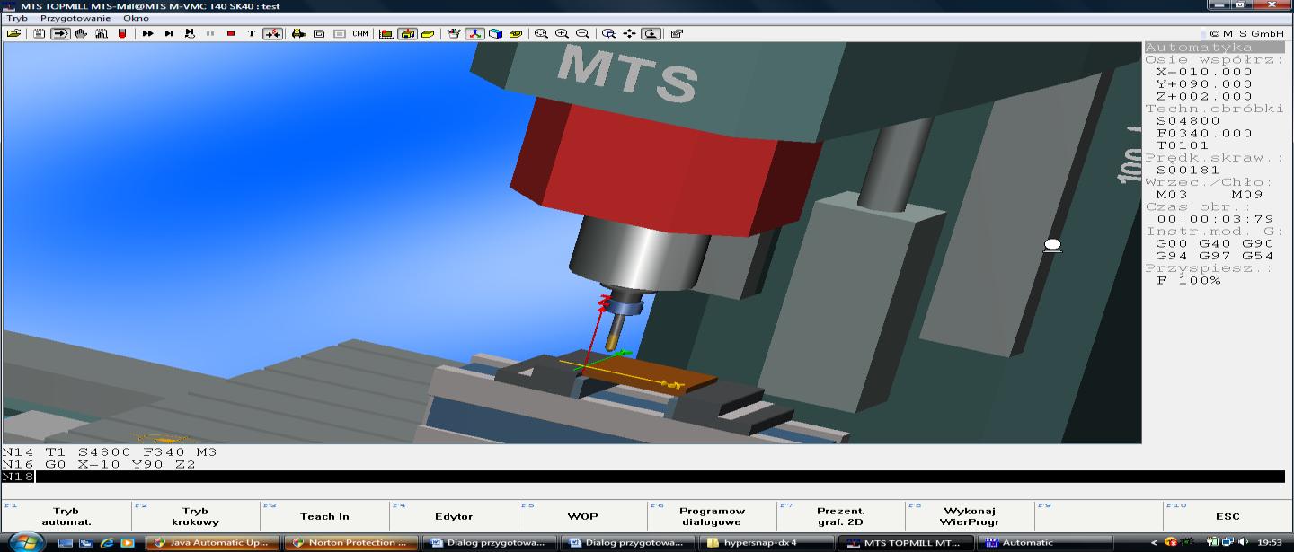Image resolution: width=1294 pixels, height=552 pixels.
Task: Click program line N14 T1 S4800 F340 M3
Action: pos(110,451)
